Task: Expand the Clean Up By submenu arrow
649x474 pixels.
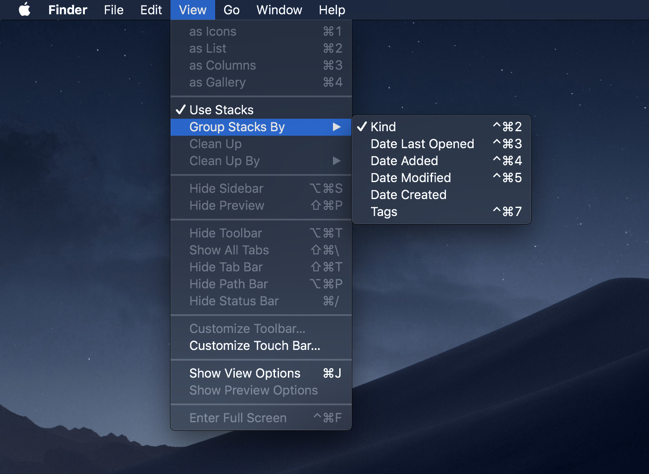Action: point(337,161)
